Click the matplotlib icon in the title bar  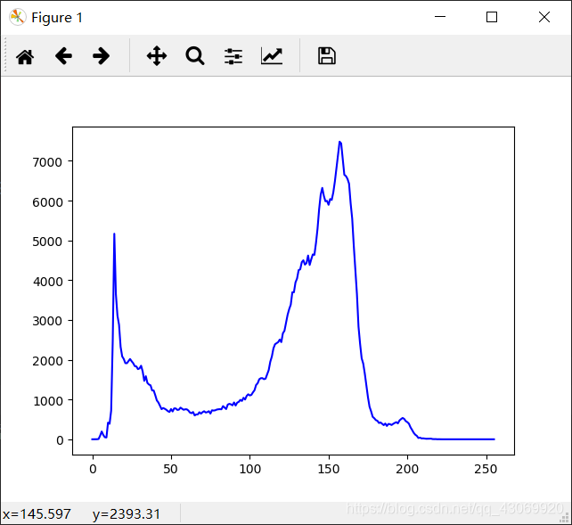pos(17,17)
